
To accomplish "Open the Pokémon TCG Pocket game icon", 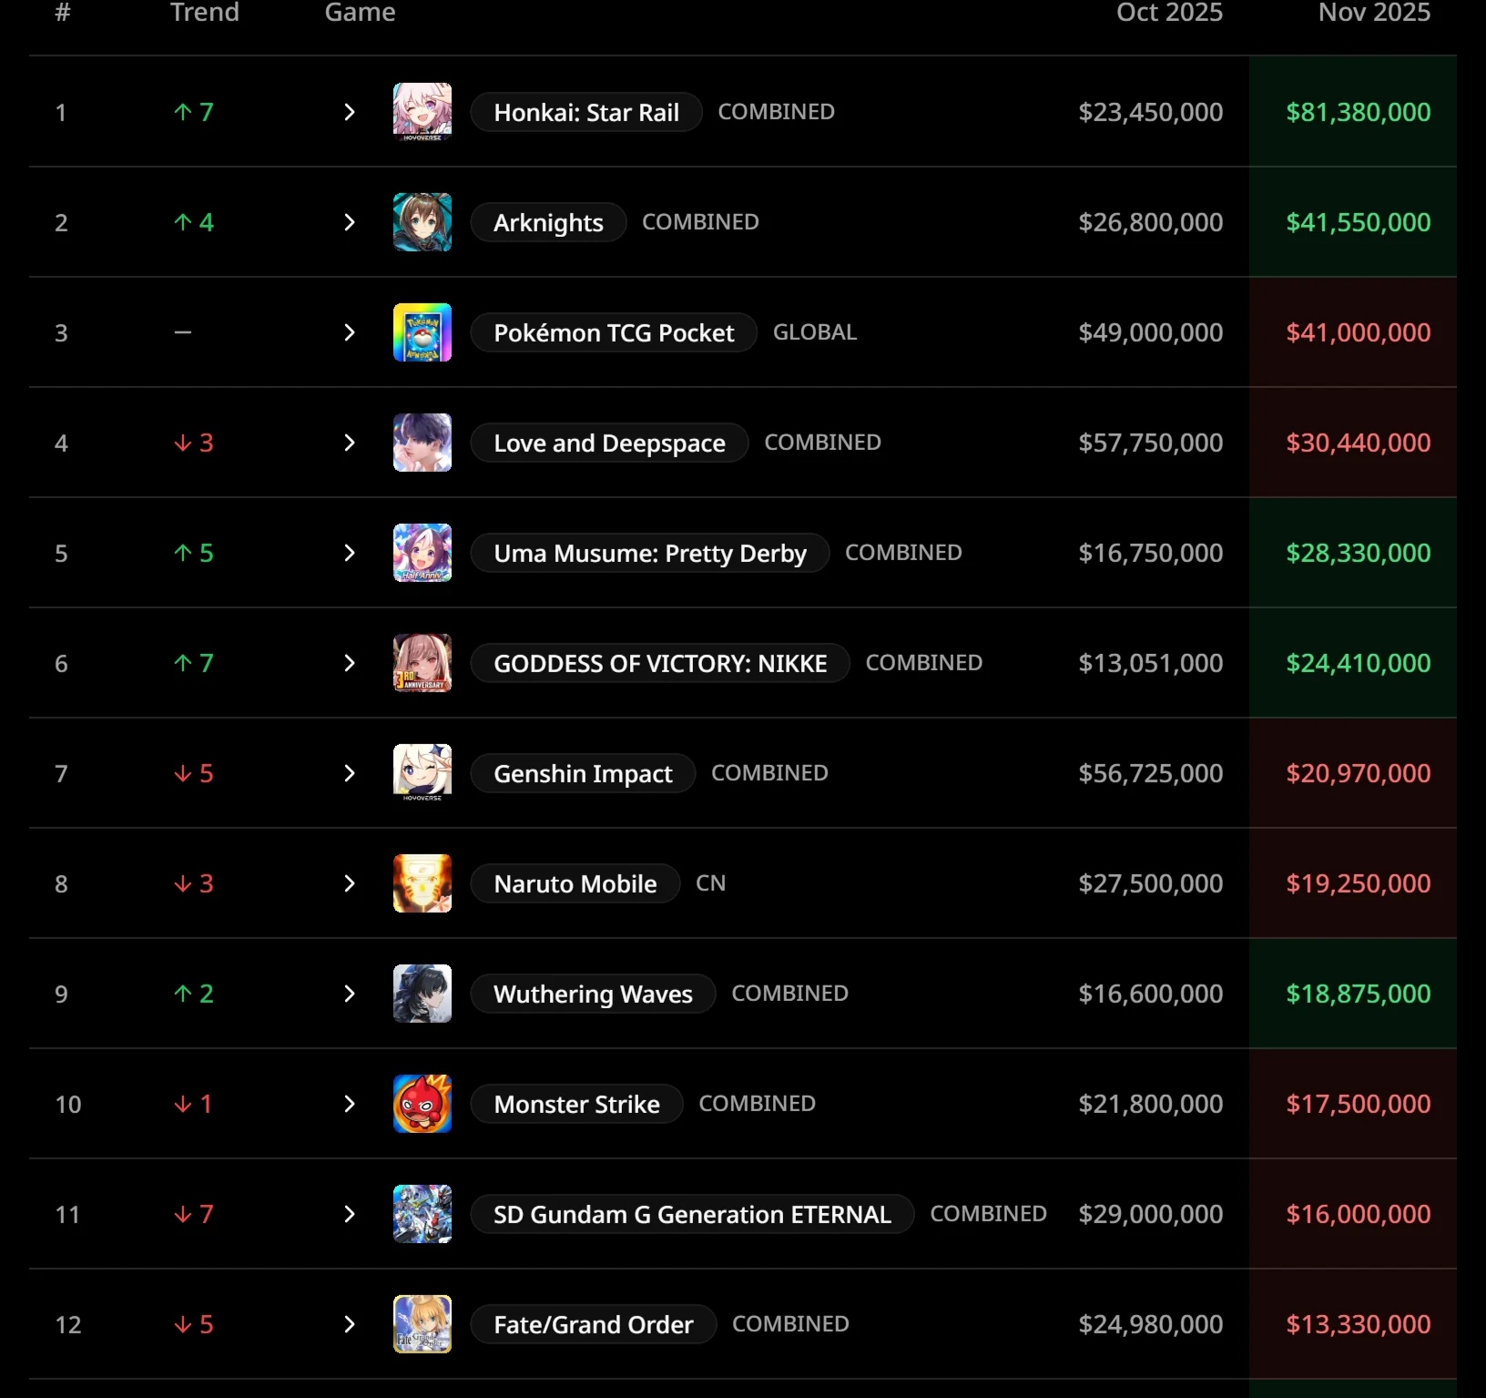I will click(422, 332).
